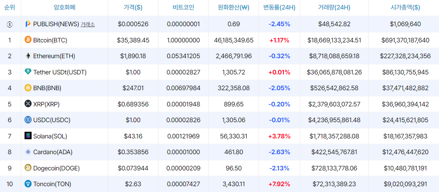Open the Bitcoin(BTC) coin page
Viewport: 439px width, 192px height.
[50, 40]
